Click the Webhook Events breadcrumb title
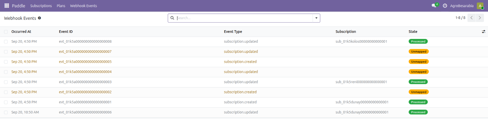The width and height of the screenshot is (488, 119). tap(20, 18)
